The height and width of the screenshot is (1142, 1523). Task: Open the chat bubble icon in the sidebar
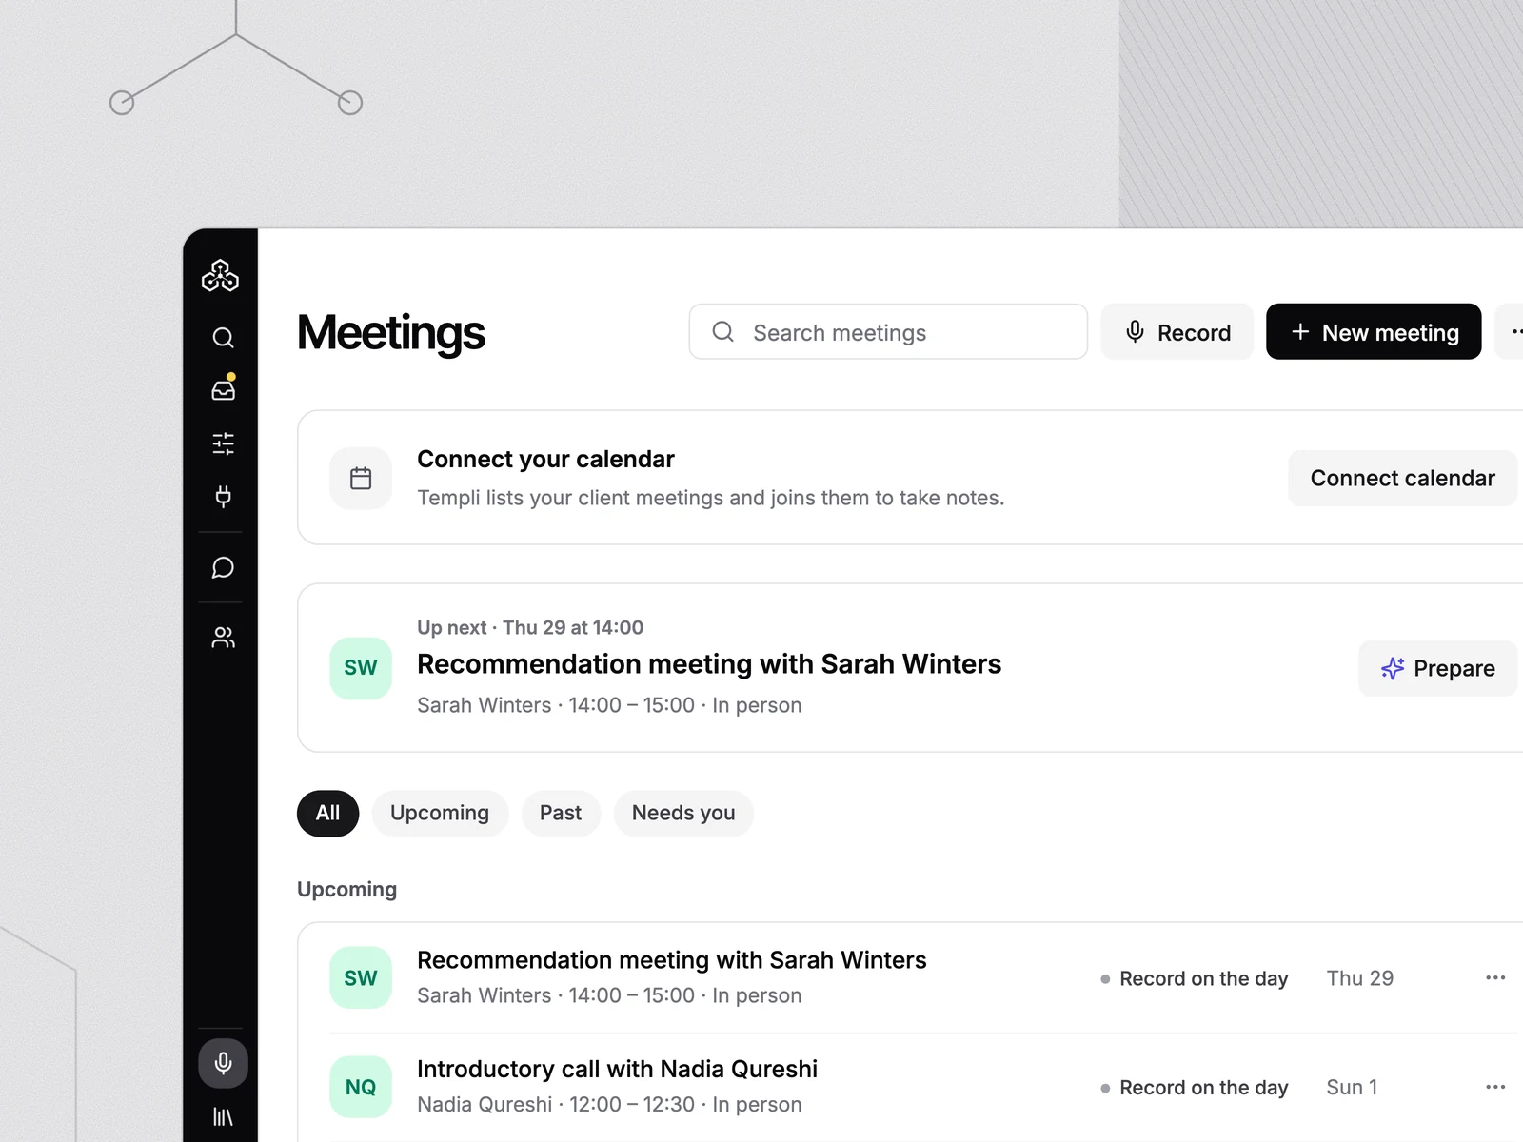(x=223, y=568)
